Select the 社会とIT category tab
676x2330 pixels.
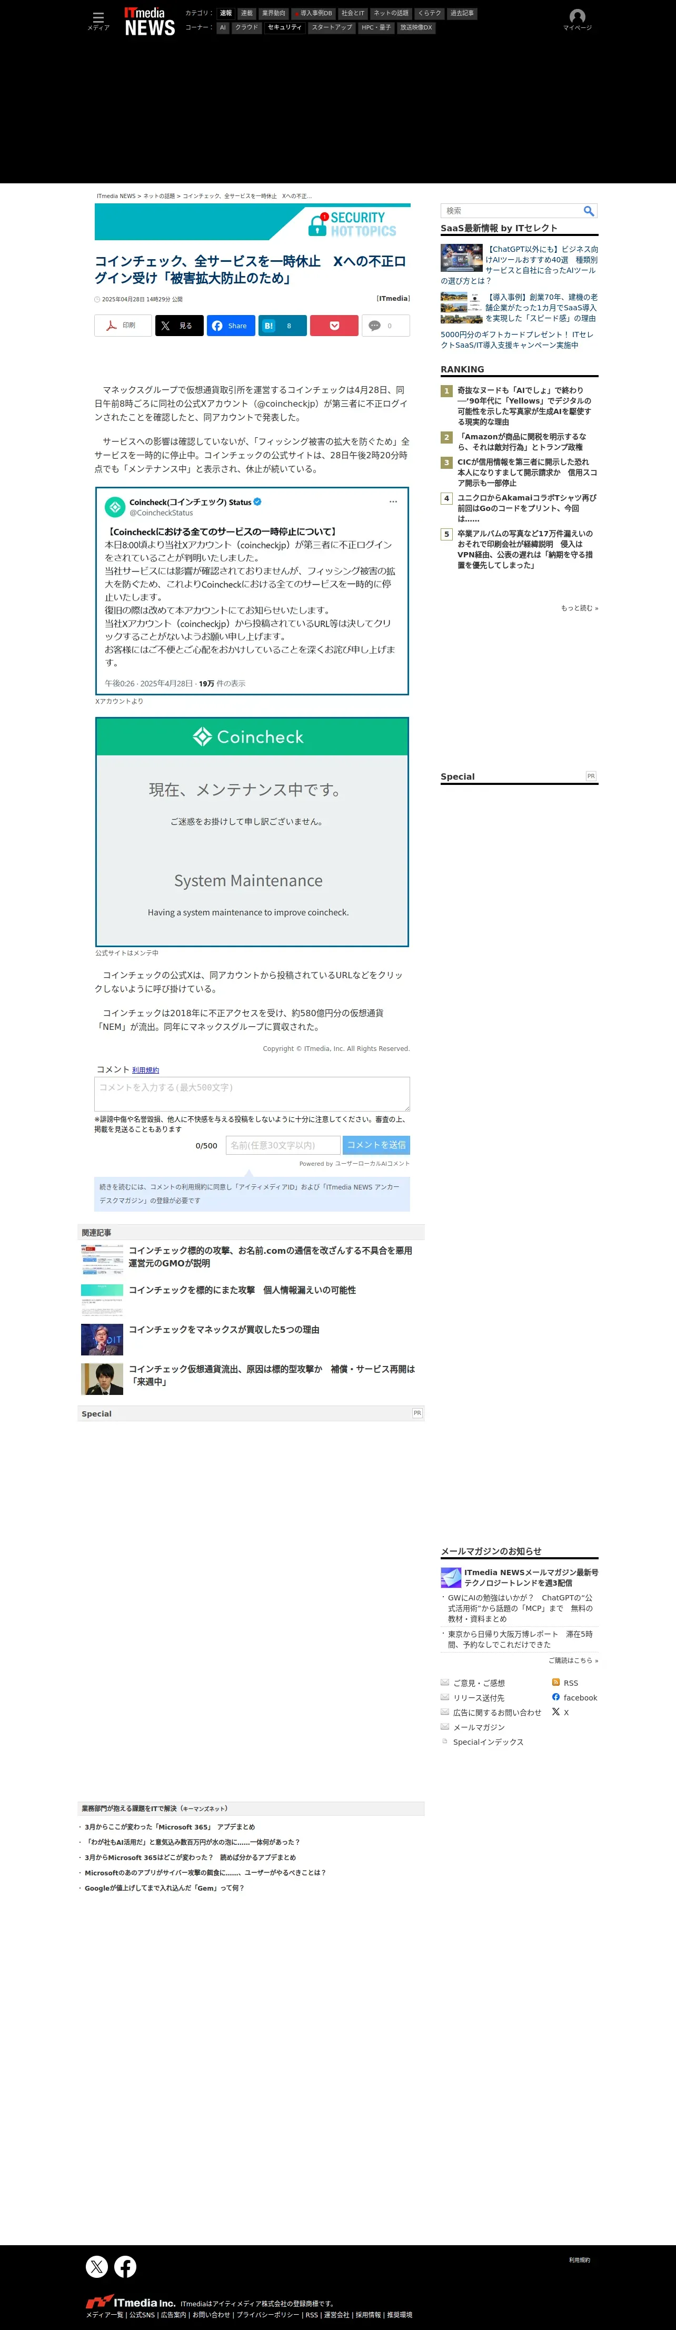tap(352, 14)
